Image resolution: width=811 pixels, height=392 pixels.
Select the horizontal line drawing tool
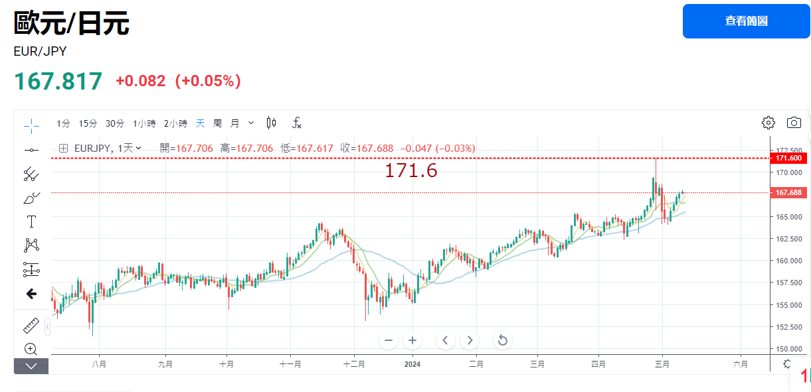tap(31, 150)
